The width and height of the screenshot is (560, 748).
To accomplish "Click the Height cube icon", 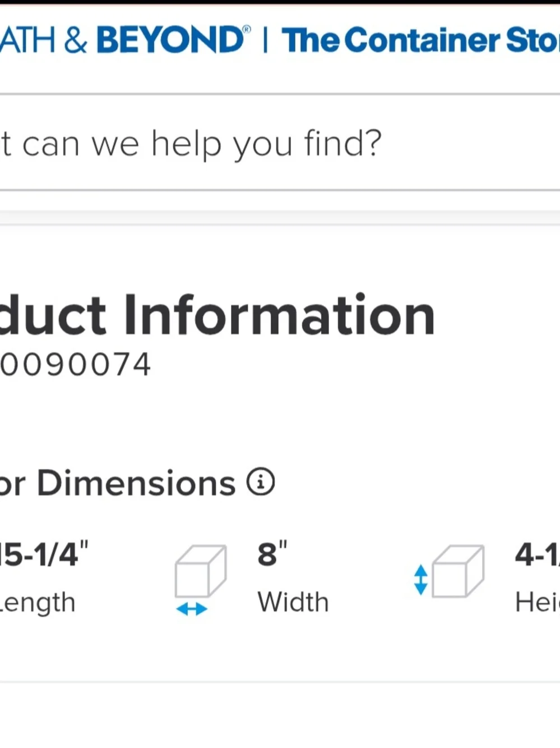I will coord(458,571).
